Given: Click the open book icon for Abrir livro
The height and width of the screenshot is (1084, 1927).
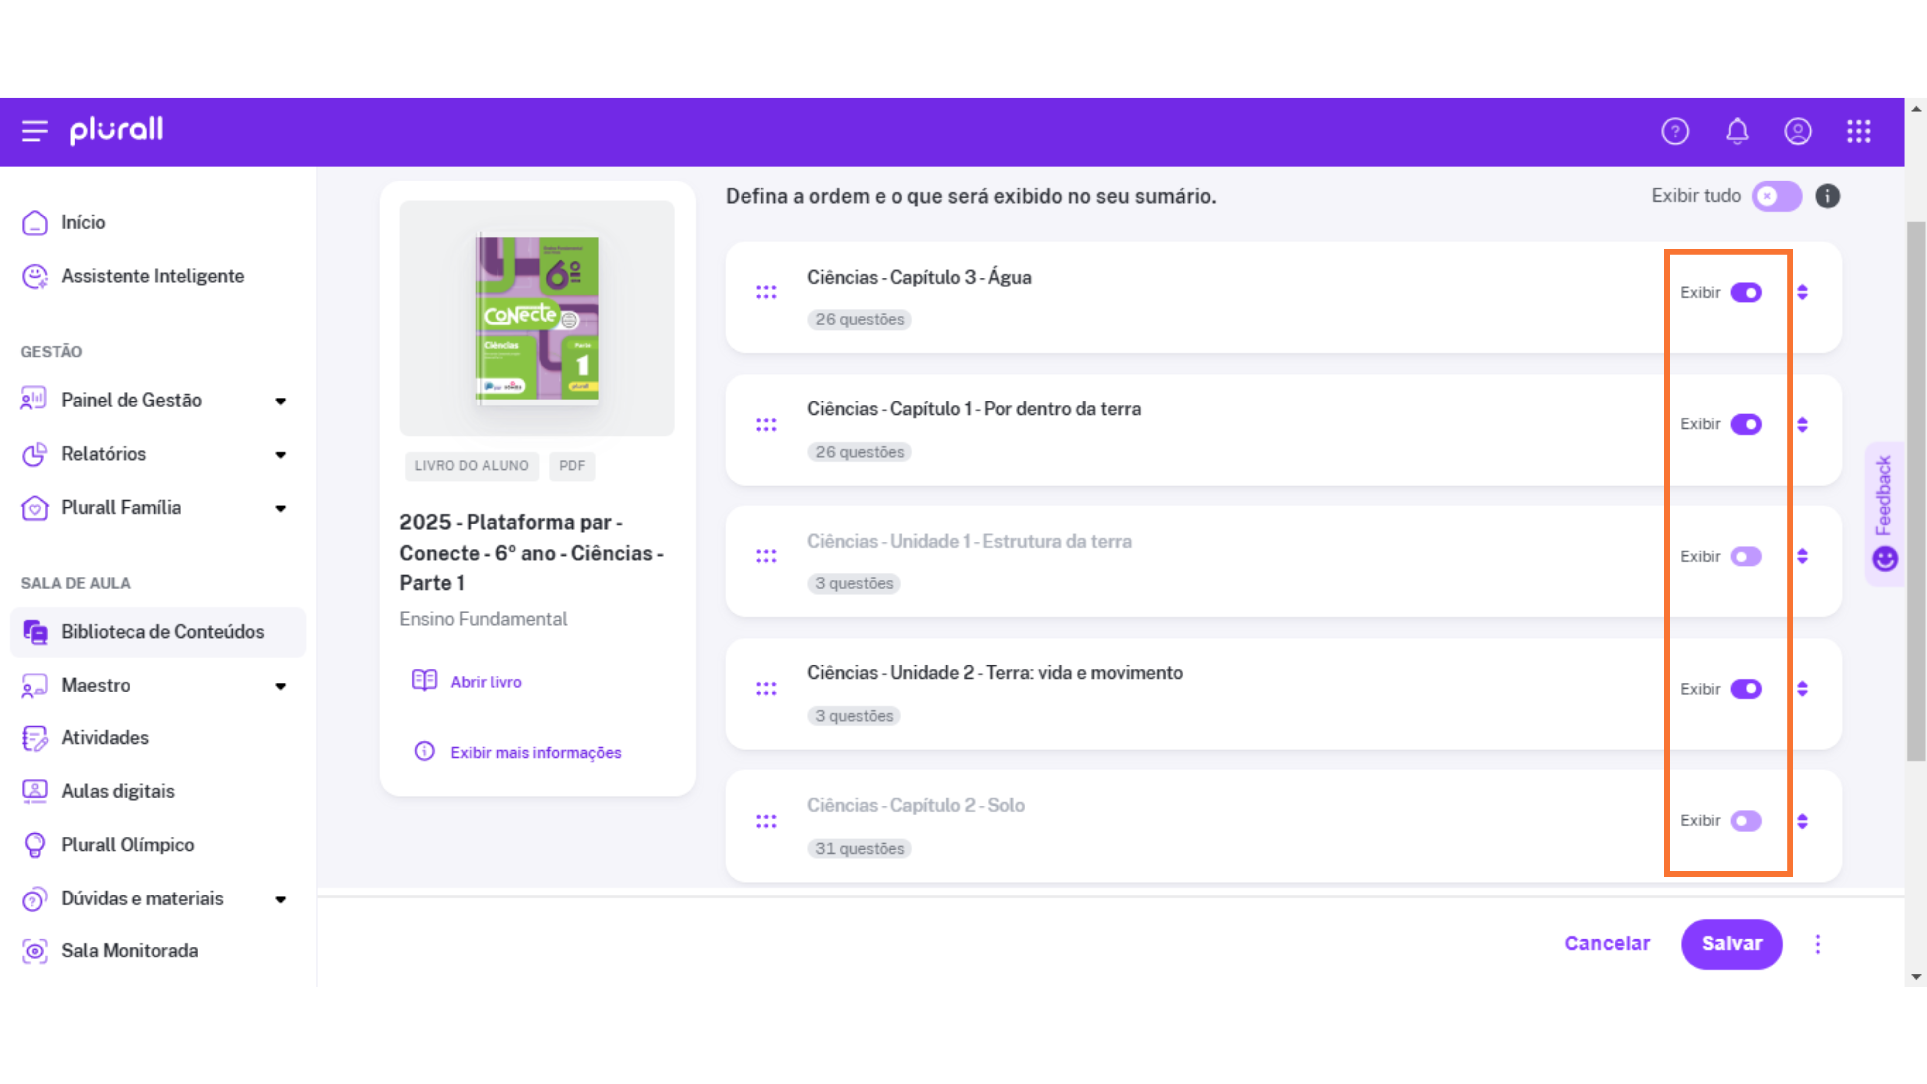Looking at the screenshot, I should point(424,680).
